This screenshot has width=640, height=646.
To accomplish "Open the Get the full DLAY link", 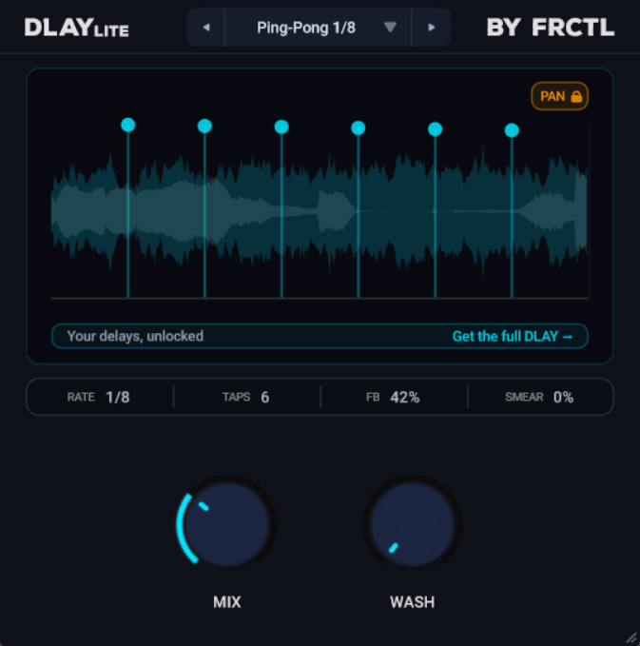I will 513,336.
